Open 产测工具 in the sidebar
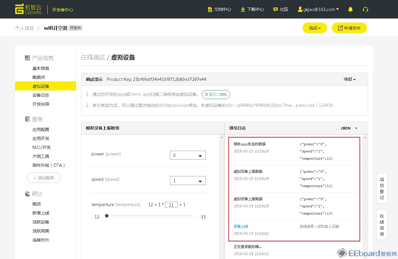Screen dimensions: 398x259 coord(41,156)
